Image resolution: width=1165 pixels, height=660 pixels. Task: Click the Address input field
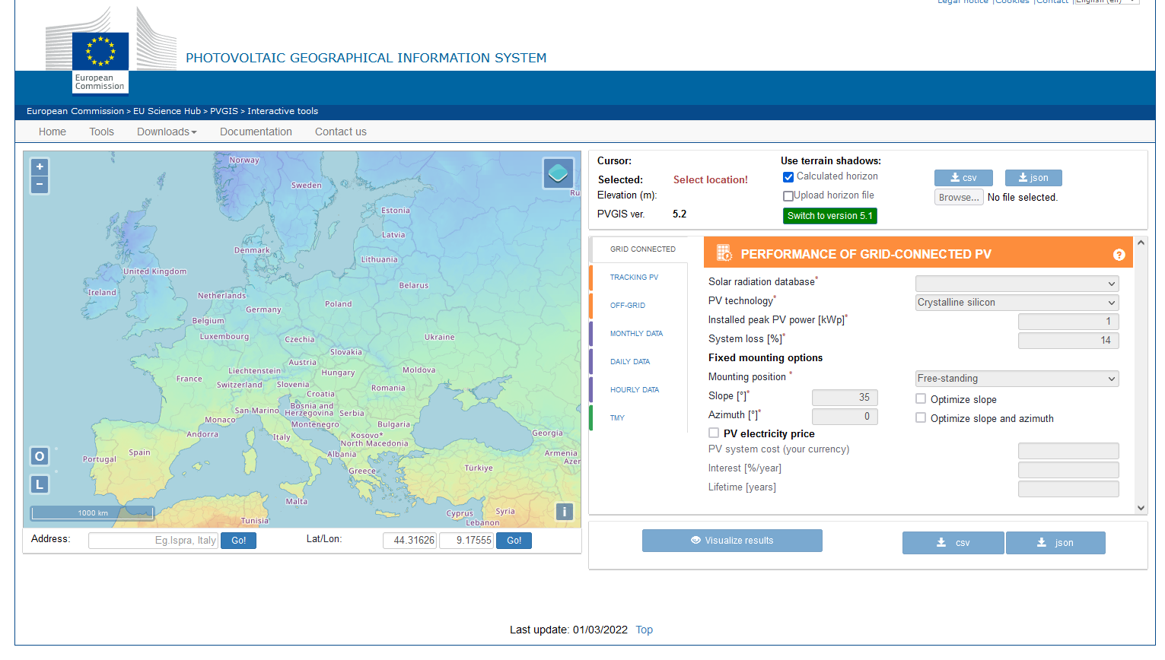(153, 541)
